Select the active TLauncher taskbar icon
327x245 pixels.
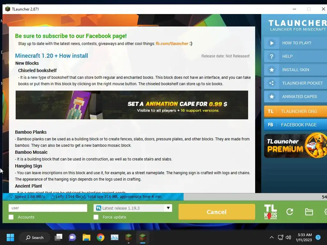click(x=143, y=237)
